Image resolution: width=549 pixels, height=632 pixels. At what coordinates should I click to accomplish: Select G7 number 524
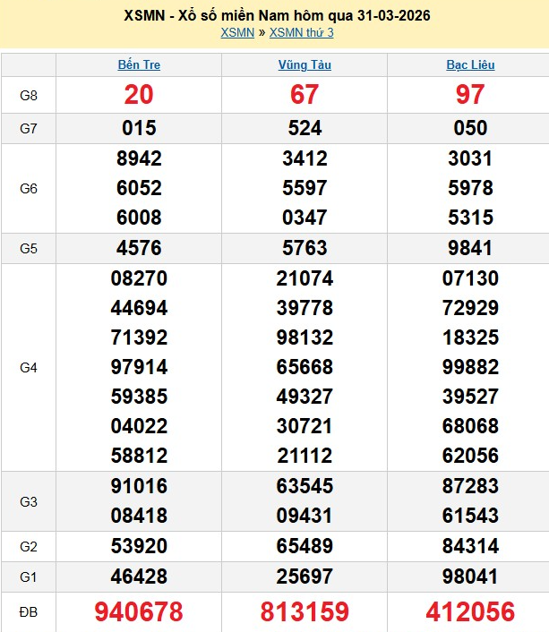pos(305,128)
